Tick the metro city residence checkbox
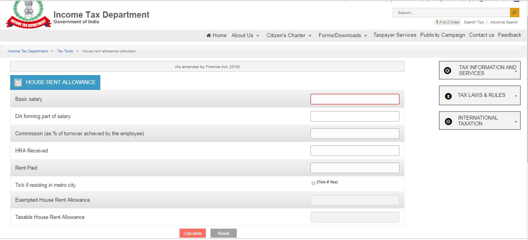This screenshot has height=240, width=528. pyautogui.click(x=313, y=183)
